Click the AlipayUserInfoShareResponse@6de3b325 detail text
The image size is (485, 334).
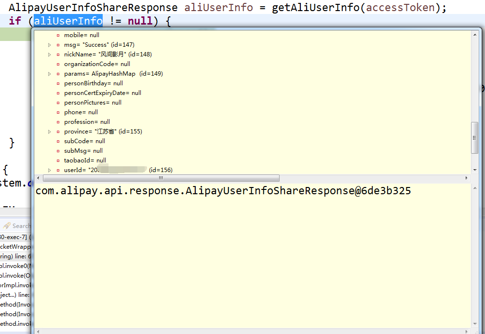[x=223, y=191]
